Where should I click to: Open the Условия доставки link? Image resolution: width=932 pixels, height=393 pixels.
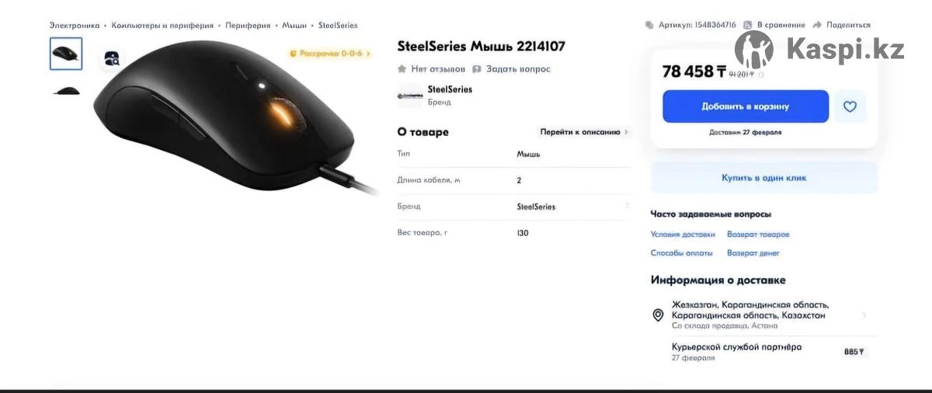point(683,234)
